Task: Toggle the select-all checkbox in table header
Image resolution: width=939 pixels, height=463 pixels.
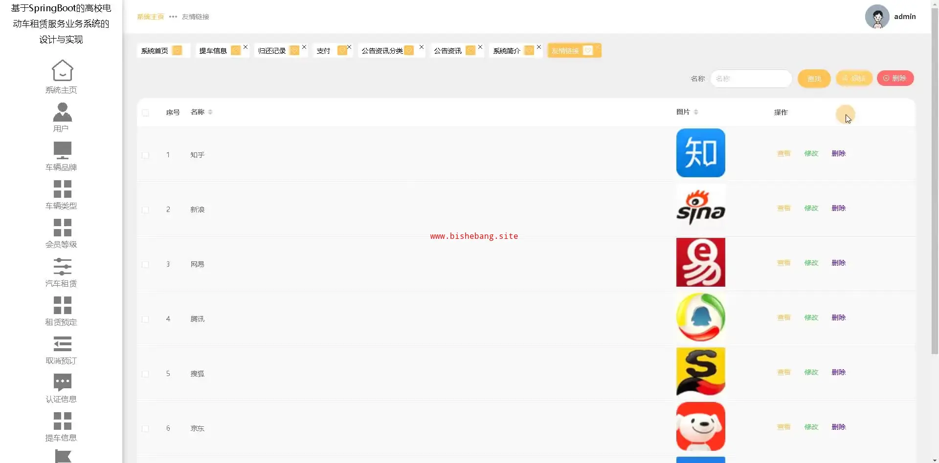Action: (145, 113)
